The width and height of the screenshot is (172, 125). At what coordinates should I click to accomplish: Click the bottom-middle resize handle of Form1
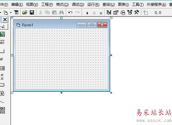tap(61, 93)
